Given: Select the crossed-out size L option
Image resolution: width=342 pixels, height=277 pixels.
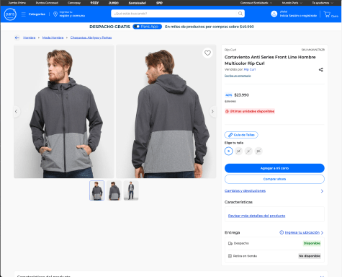Looking at the screenshot, I should (248, 151).
